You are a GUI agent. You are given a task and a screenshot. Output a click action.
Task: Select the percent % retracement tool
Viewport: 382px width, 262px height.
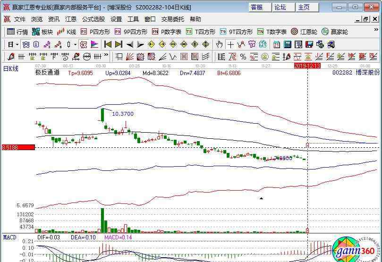click(x=243, y=57)
